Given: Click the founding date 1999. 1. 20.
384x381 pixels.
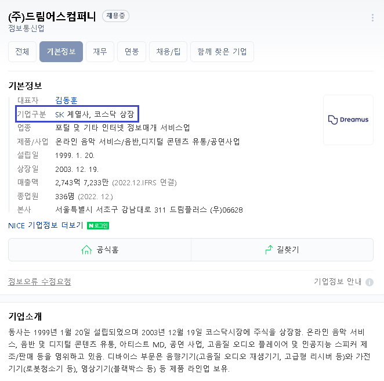Looking at the screenshot, I should [75, 156].
